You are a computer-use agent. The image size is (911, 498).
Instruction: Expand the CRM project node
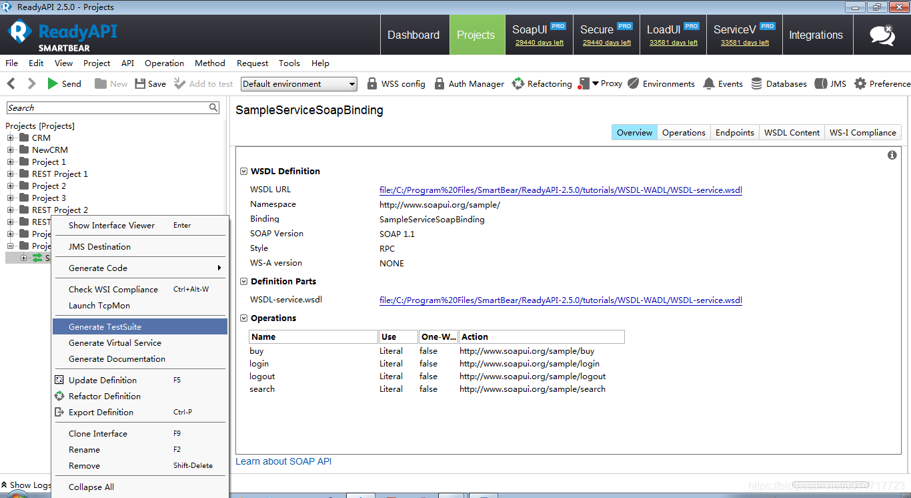point(11,138)
